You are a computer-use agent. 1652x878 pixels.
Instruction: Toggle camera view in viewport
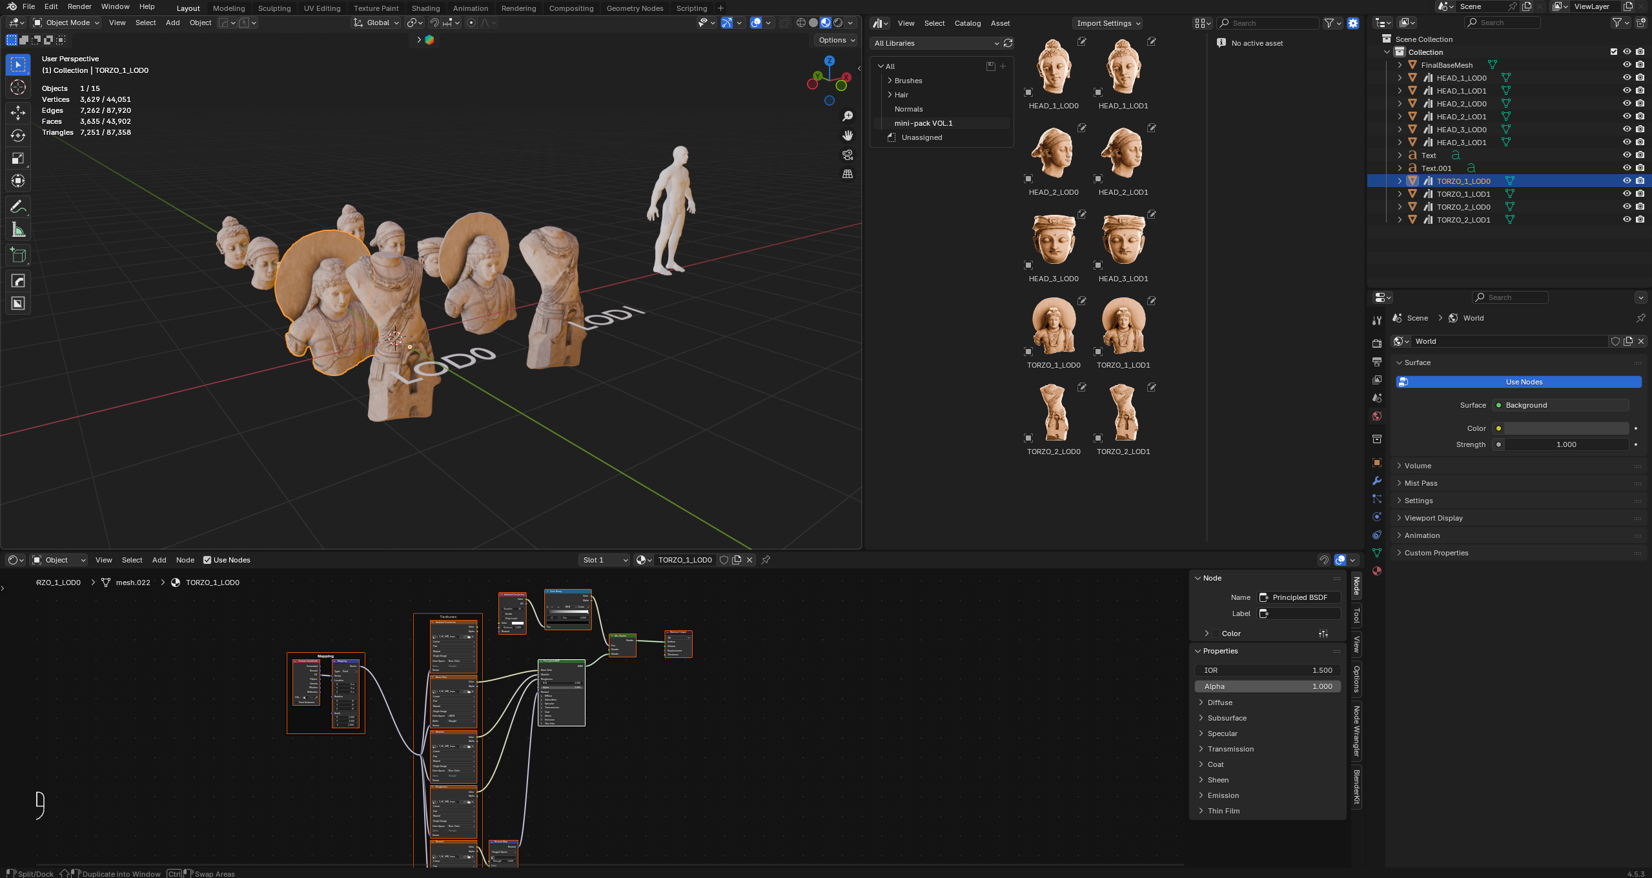pyautogui.click(x=848, y=155)
